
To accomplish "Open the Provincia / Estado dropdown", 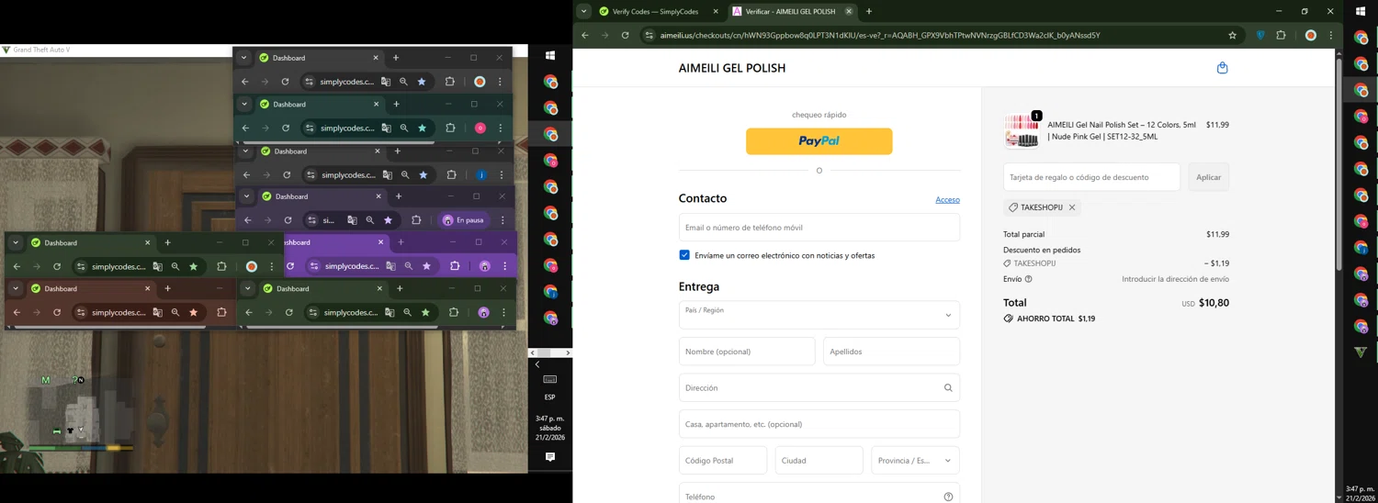I will (915, 461).
